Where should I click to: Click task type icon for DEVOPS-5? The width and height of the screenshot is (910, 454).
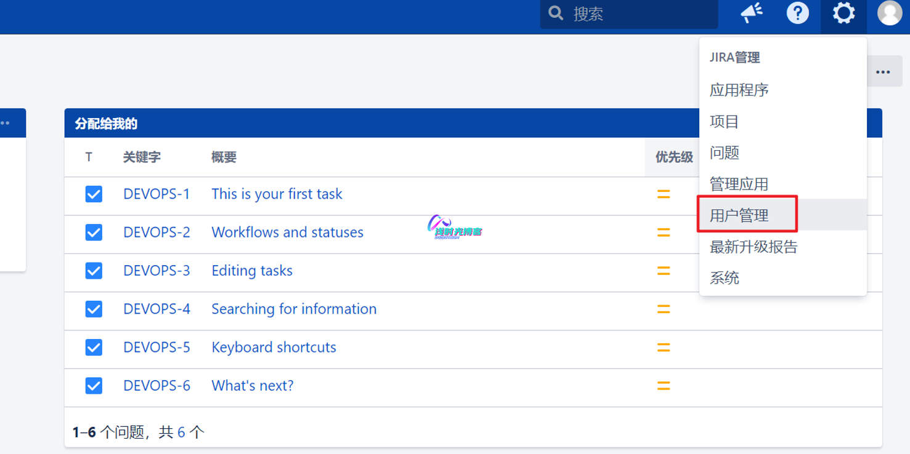pyautogui.click(x=94, y=348)
